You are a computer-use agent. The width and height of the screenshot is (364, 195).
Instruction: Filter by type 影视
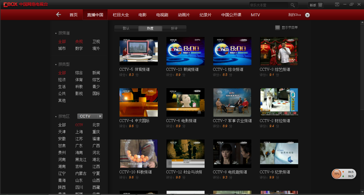click(x=79, y=93)
